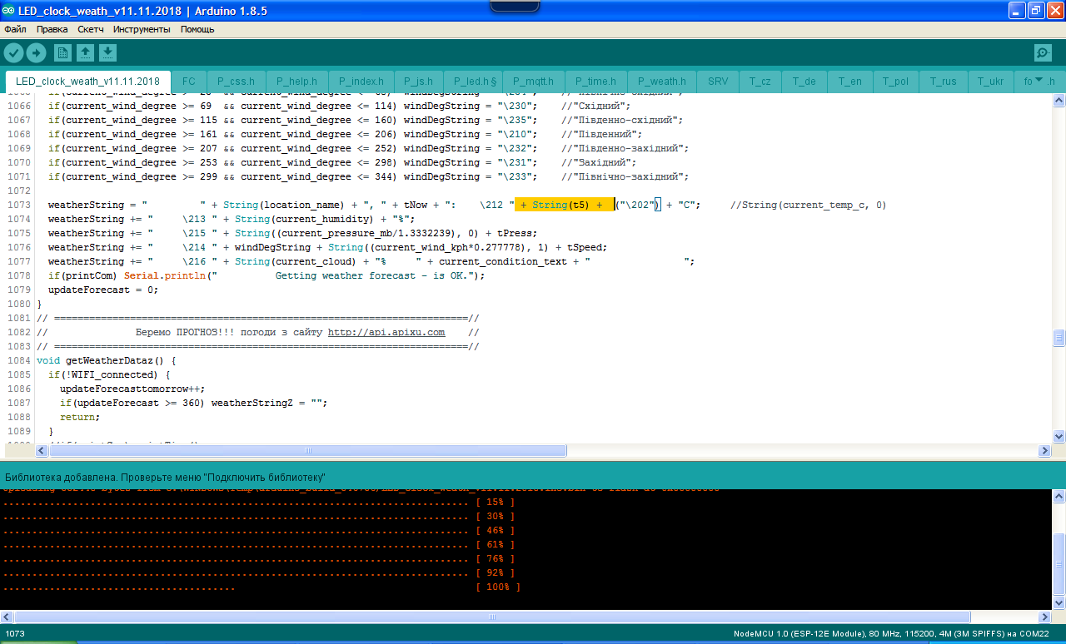Open the Инструменты menu
The height and width of the screenshot is (644, 1066).
pos(142,29)
